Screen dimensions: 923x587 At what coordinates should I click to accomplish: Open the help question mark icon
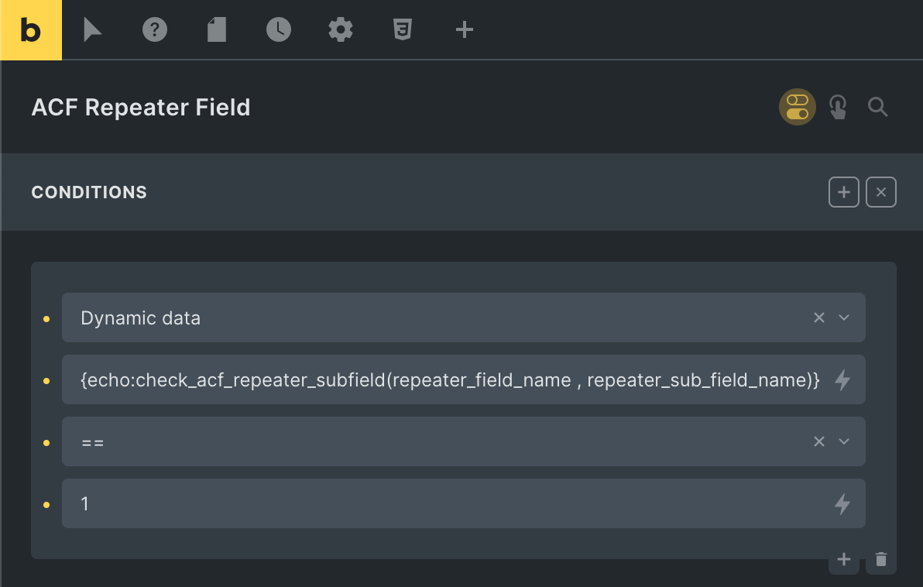pyautogui.click(x=155, y=30)
